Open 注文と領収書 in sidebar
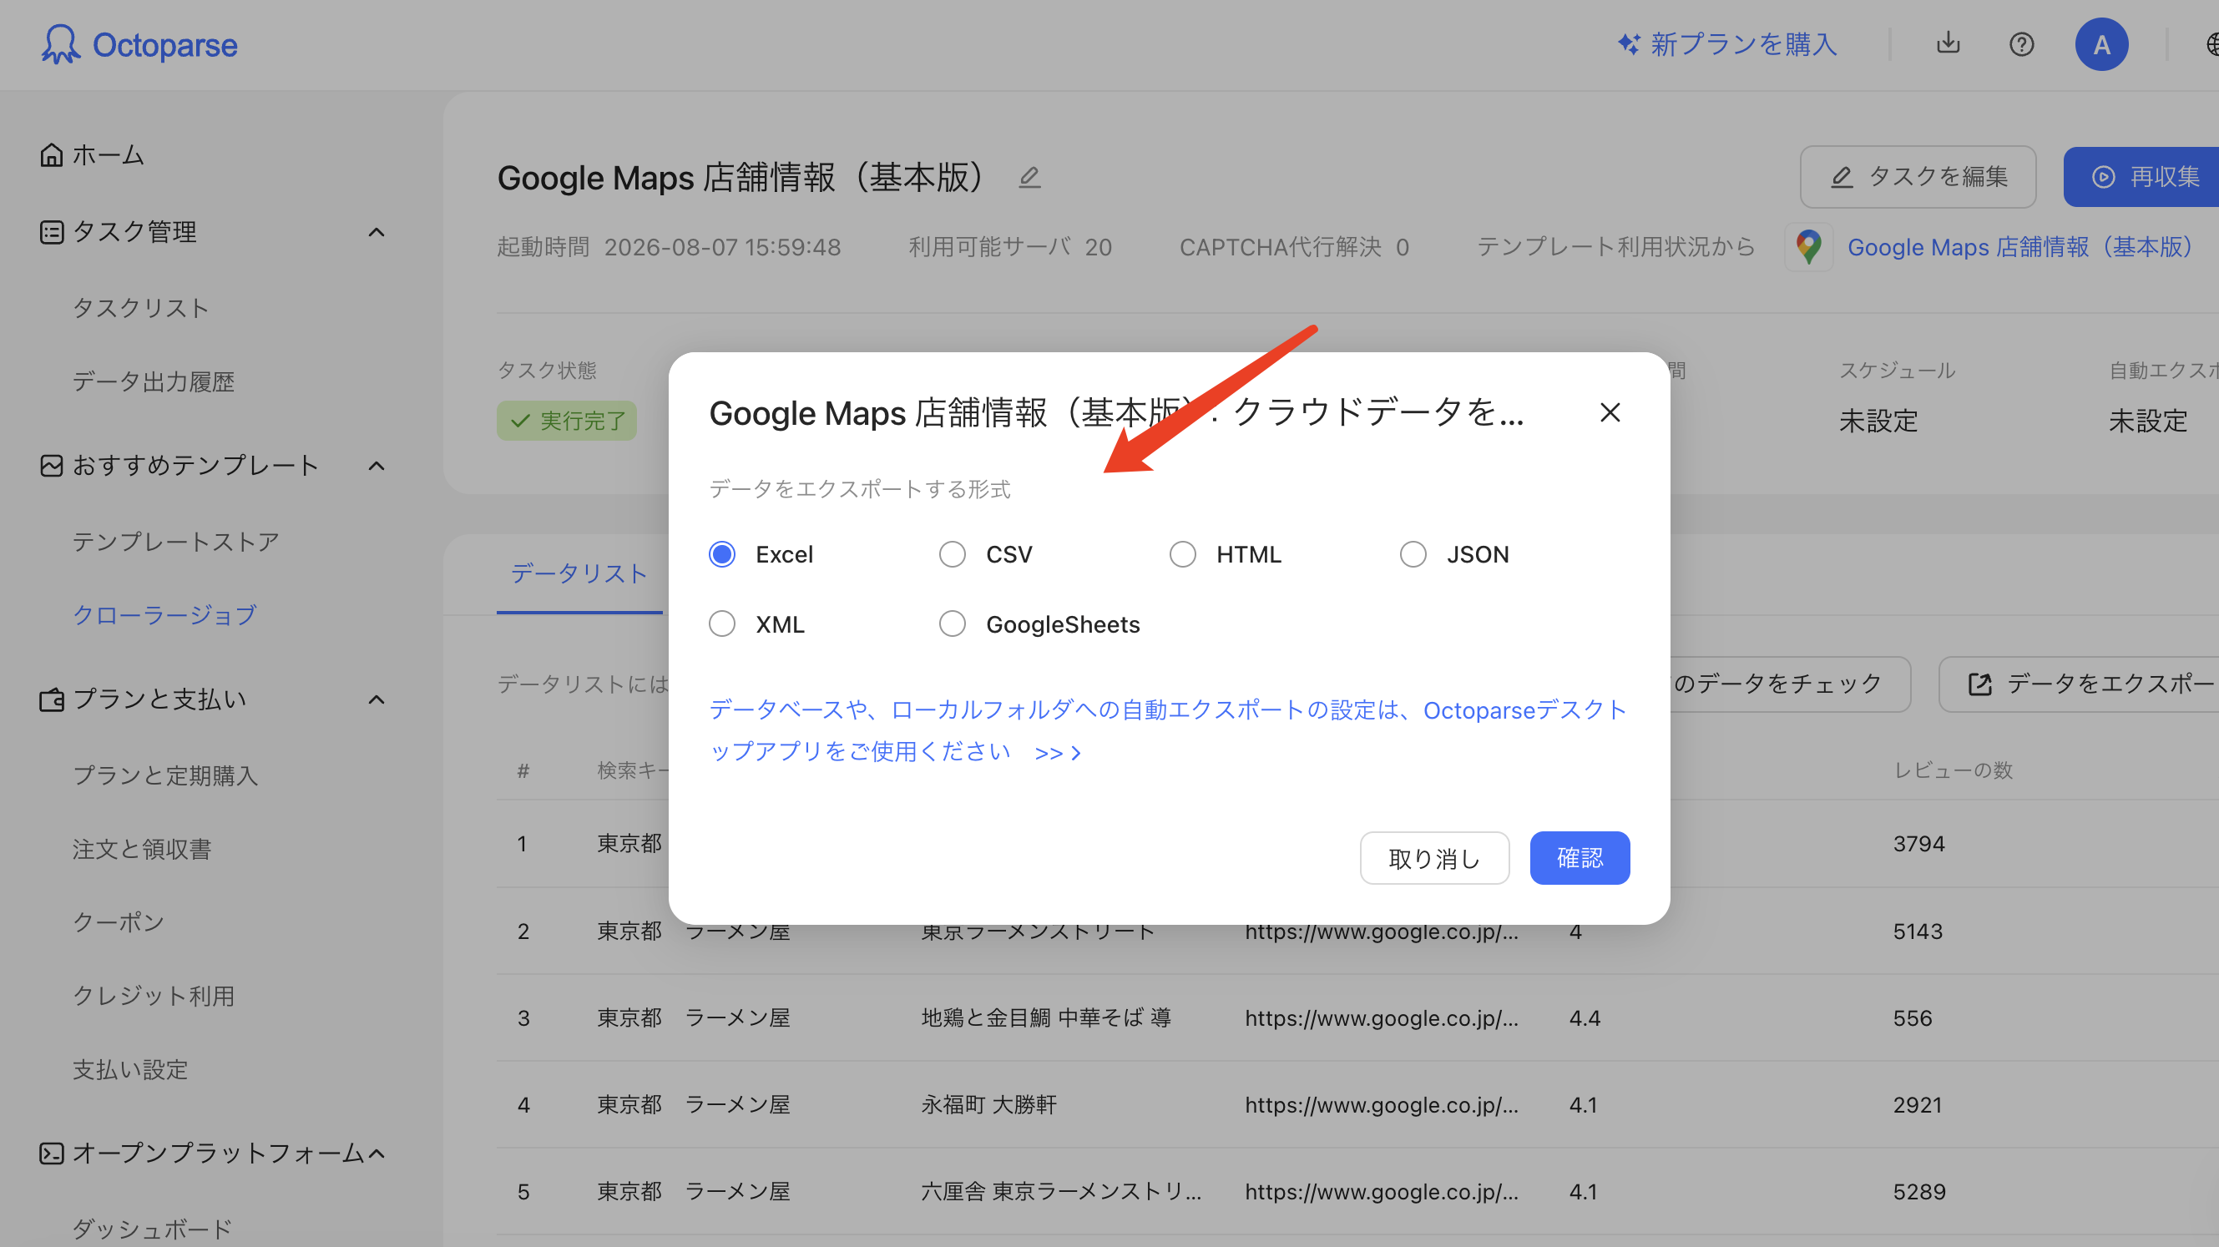 pyautogui.click(x=142, y=849)
